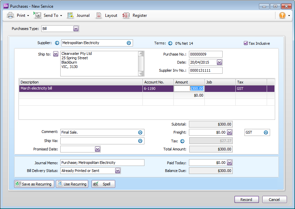Image resolution: width=295 pixels, height=209 pixels.
Task: Expand the Send To dropdown arrow
Action: coord(61,15)
